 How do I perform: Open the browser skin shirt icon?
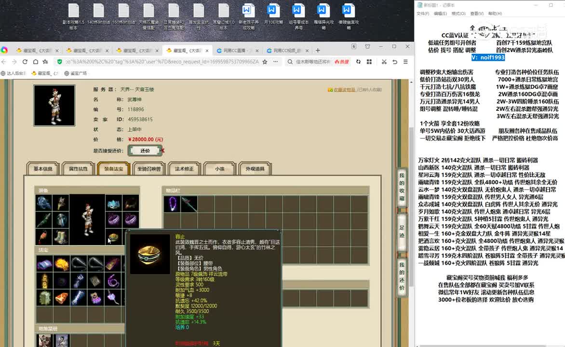click(367, 46)
